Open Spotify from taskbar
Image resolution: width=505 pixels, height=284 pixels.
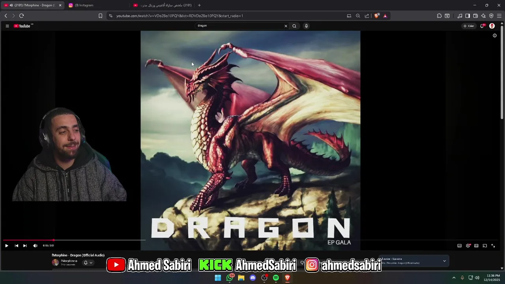point(276,278)
